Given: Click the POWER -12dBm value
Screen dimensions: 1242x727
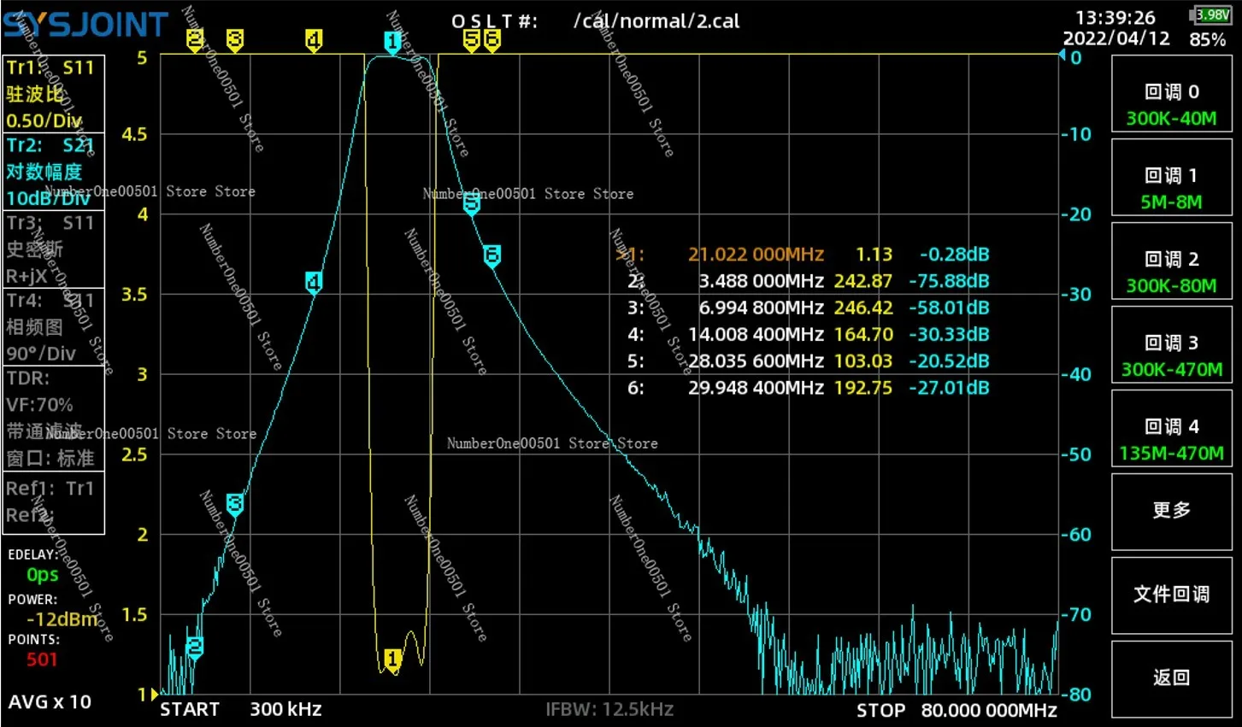Looking at the screenshot, I should coord(62,619).
